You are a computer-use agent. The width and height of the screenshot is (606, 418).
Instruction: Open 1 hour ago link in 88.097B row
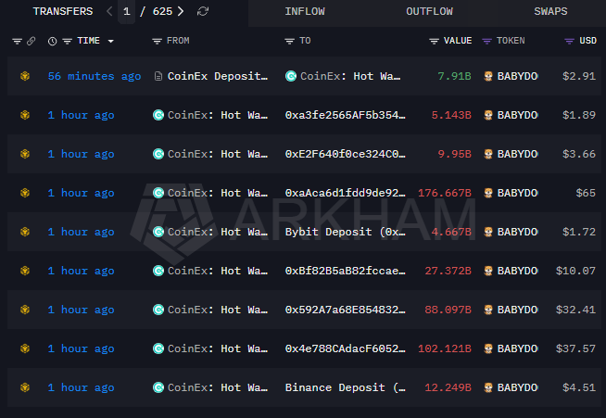click(x=82, y=310)
